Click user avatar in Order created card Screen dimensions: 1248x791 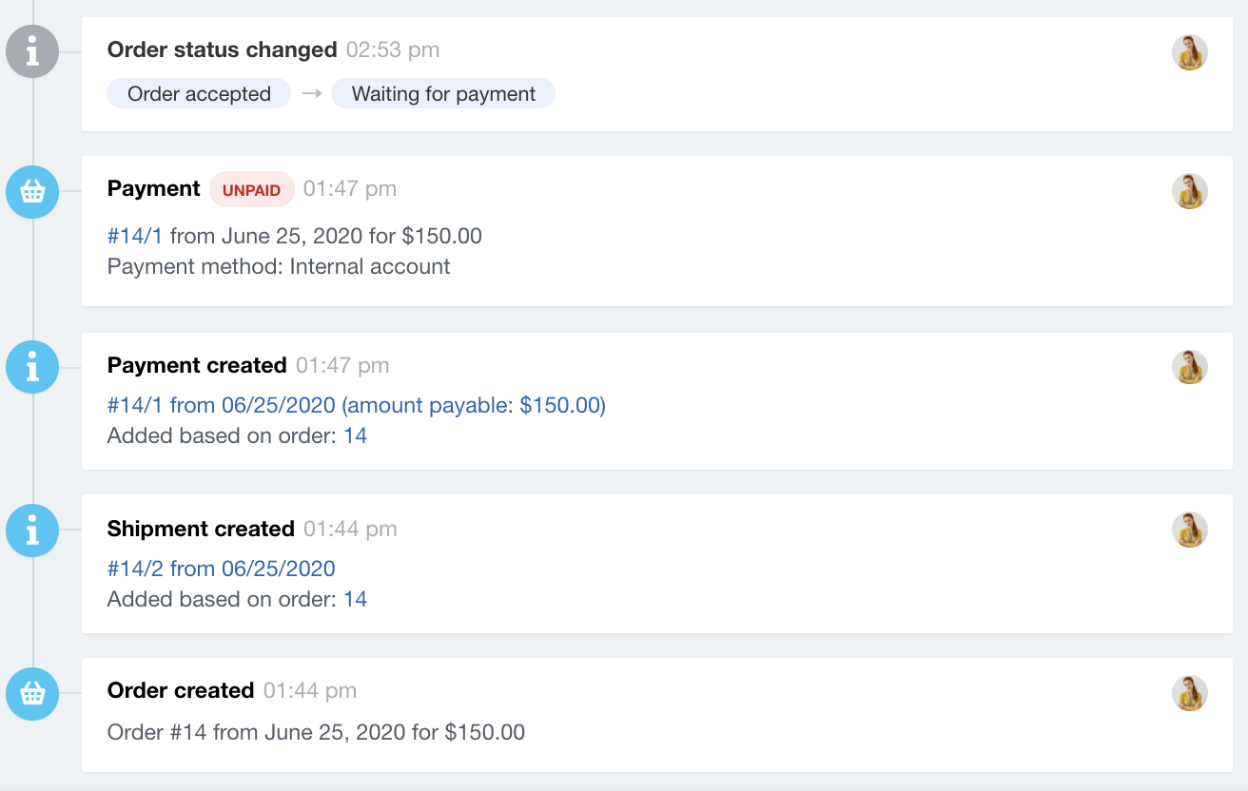1190,693
